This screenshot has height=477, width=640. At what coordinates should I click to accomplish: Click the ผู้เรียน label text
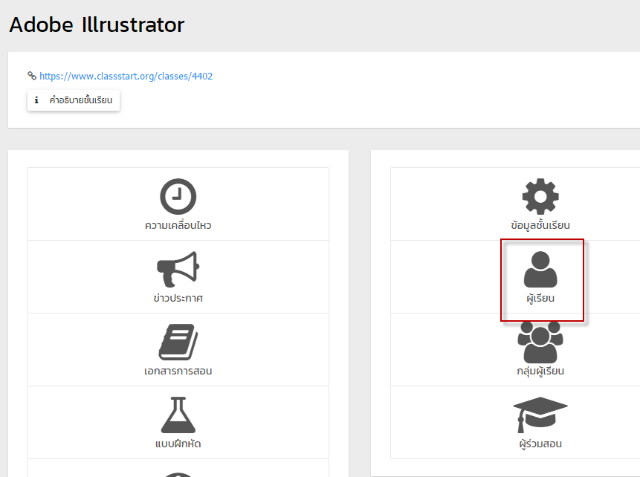click(x=540, y=298)
